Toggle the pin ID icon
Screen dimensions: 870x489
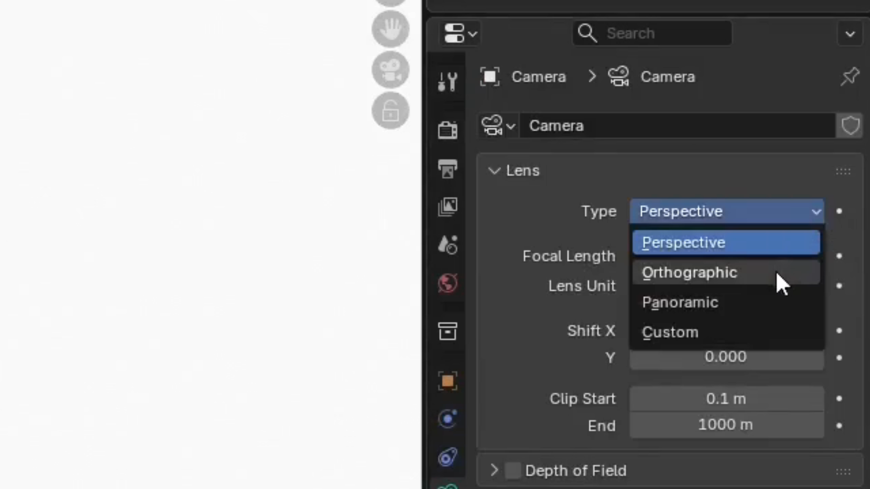[x=850, y=77]
